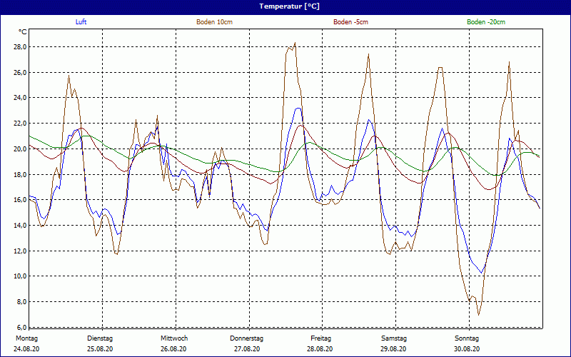Click the date 30.08.20
The height and width of the screenshot is (357, 571).
tap(467, 349)
